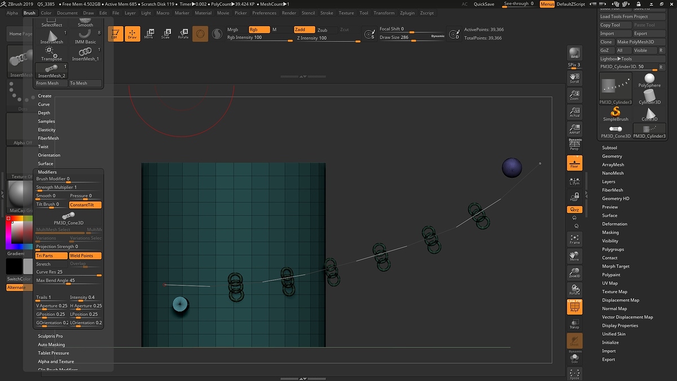Viewport: 677px width, 381px height.
Task: Adjust the Draw Size slider
Action: click(412, 38)
